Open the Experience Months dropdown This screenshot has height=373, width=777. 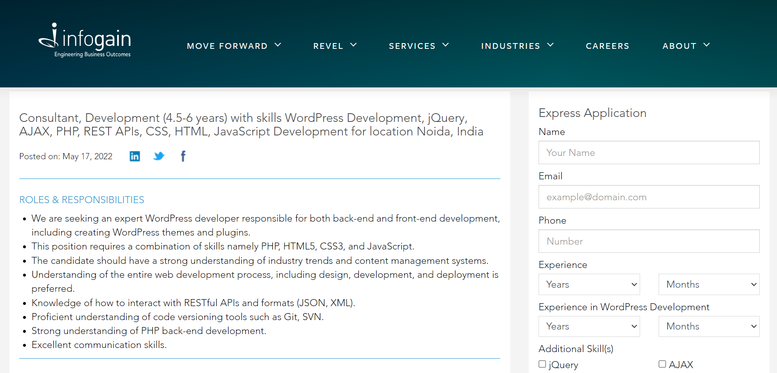709,284
